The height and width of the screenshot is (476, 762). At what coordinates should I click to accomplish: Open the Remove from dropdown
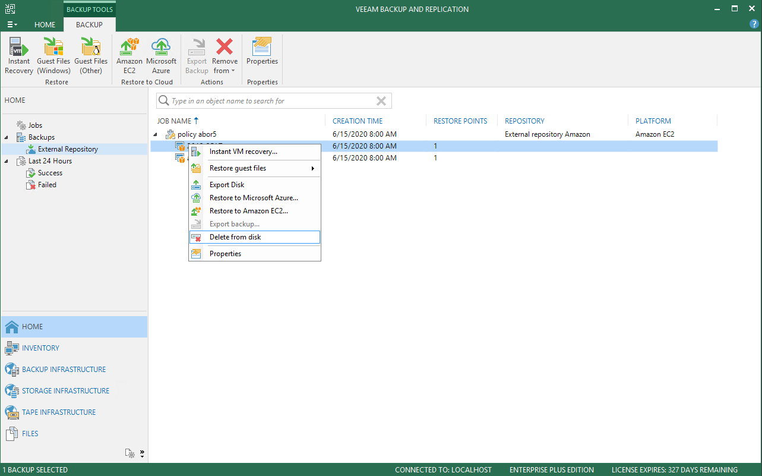[x=225, y=55]
